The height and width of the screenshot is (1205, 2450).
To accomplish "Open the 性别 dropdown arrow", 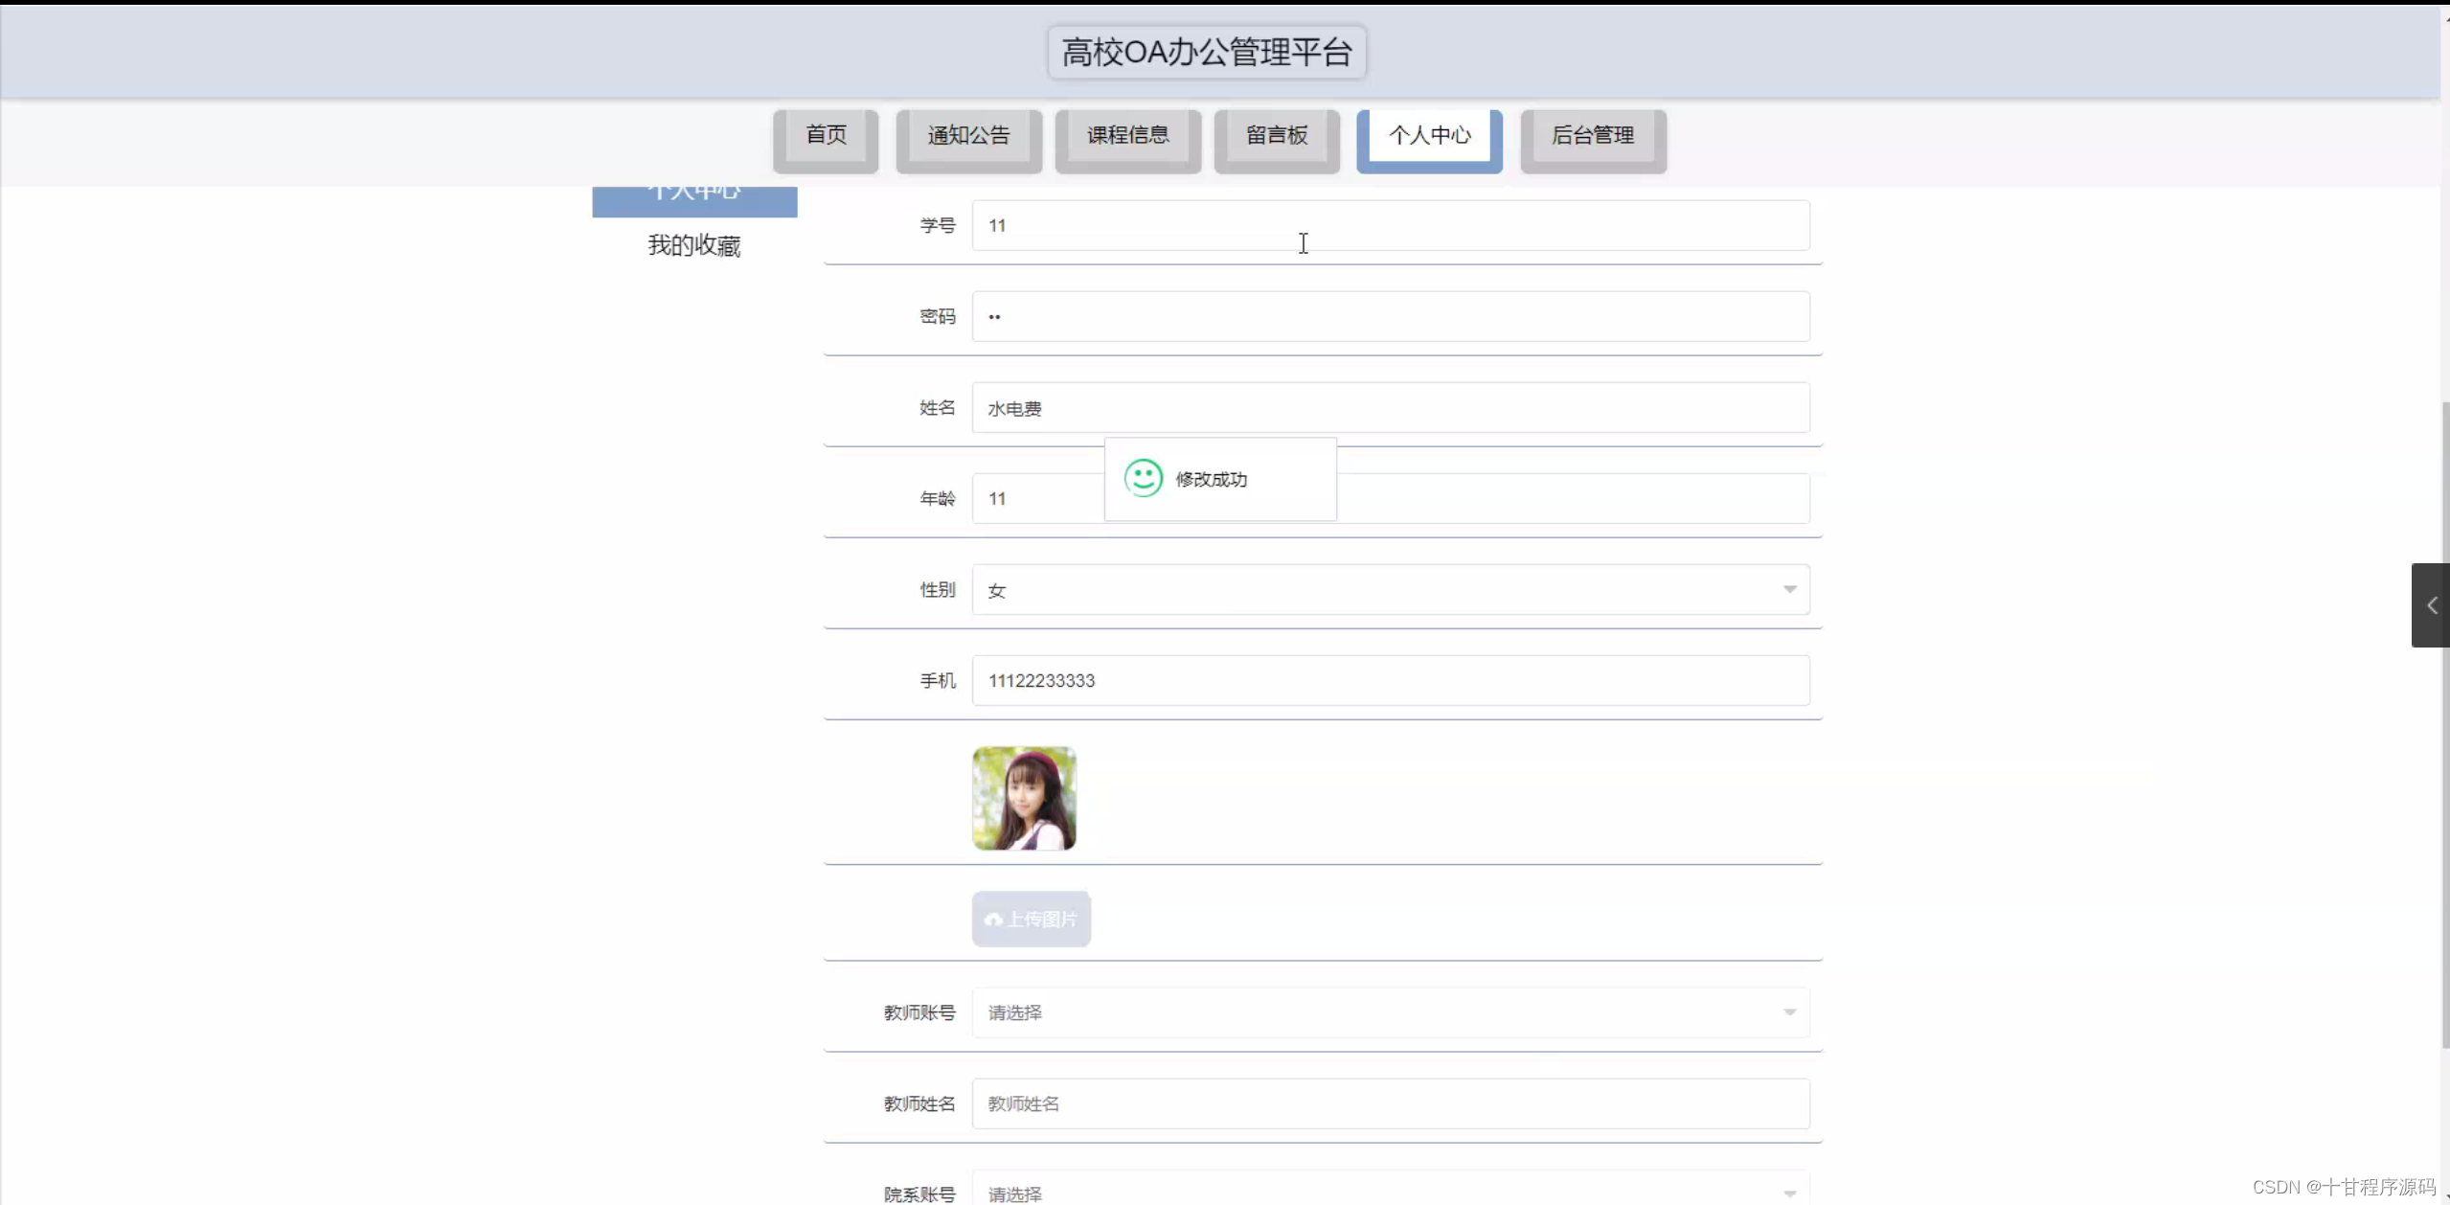I will point(1789,589).
